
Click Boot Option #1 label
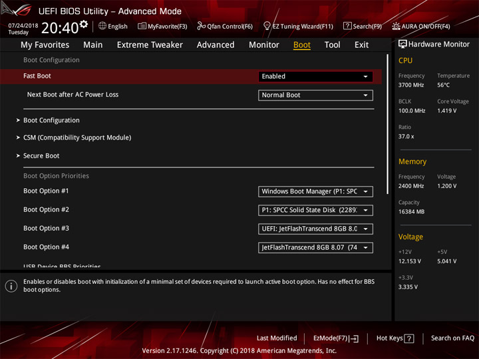tap(46, 191)
